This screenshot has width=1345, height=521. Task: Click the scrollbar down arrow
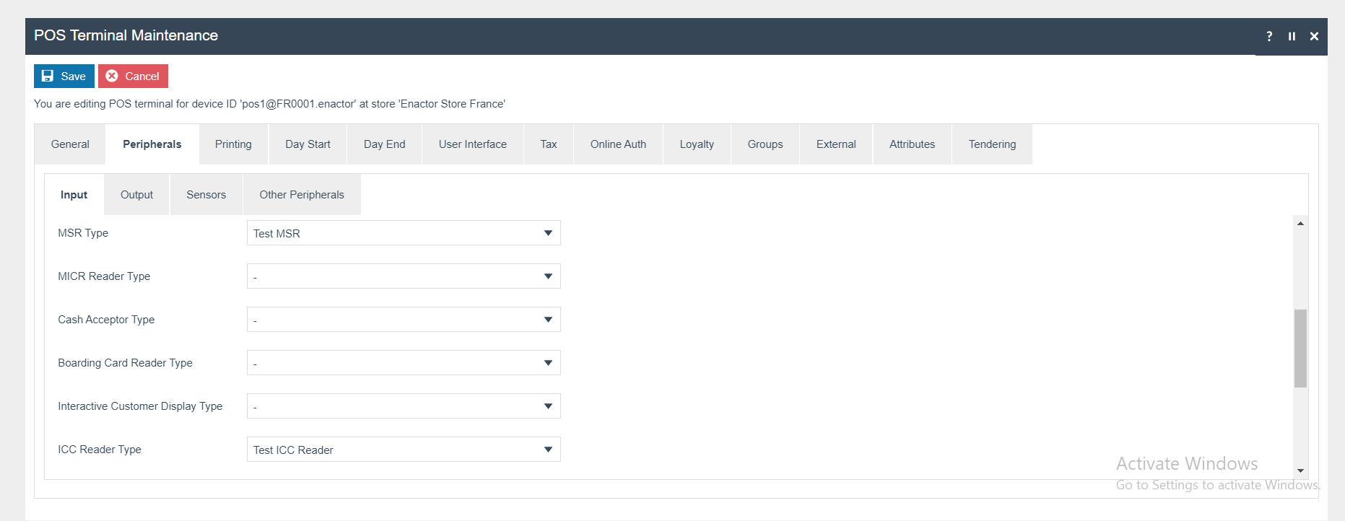1300,470
